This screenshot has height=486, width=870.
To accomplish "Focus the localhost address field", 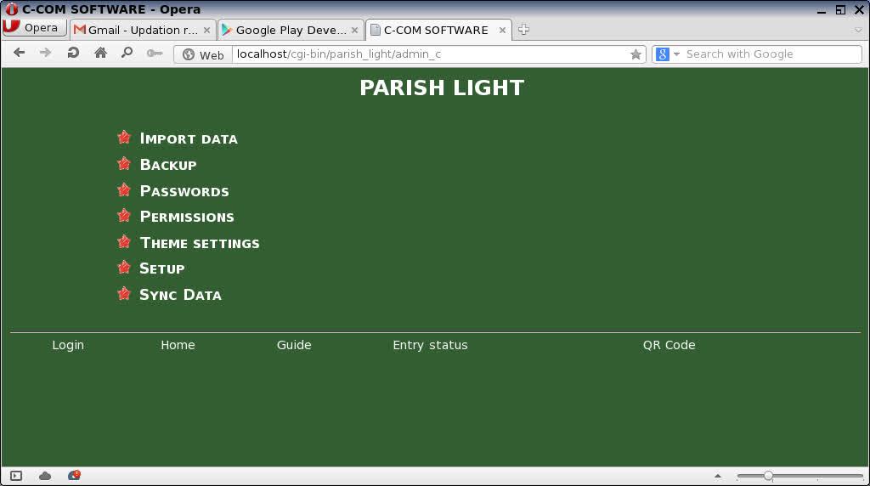I will 431,54.
